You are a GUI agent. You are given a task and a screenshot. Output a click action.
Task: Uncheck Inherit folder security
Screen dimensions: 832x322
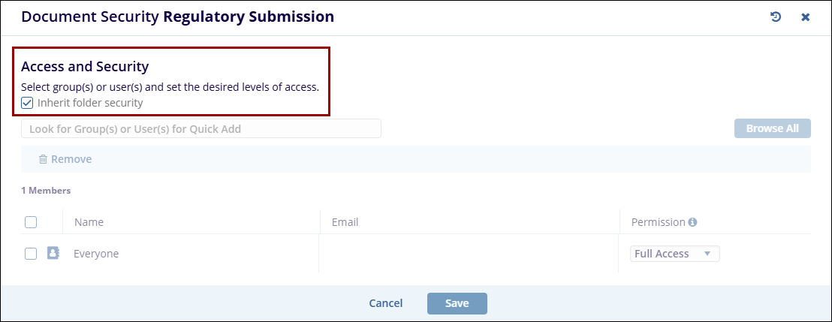pyautogui.click(x=27, y=103)
